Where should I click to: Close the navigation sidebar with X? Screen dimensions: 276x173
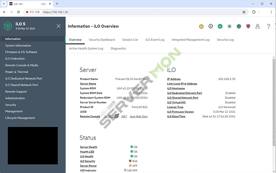[x=59, y=26]
